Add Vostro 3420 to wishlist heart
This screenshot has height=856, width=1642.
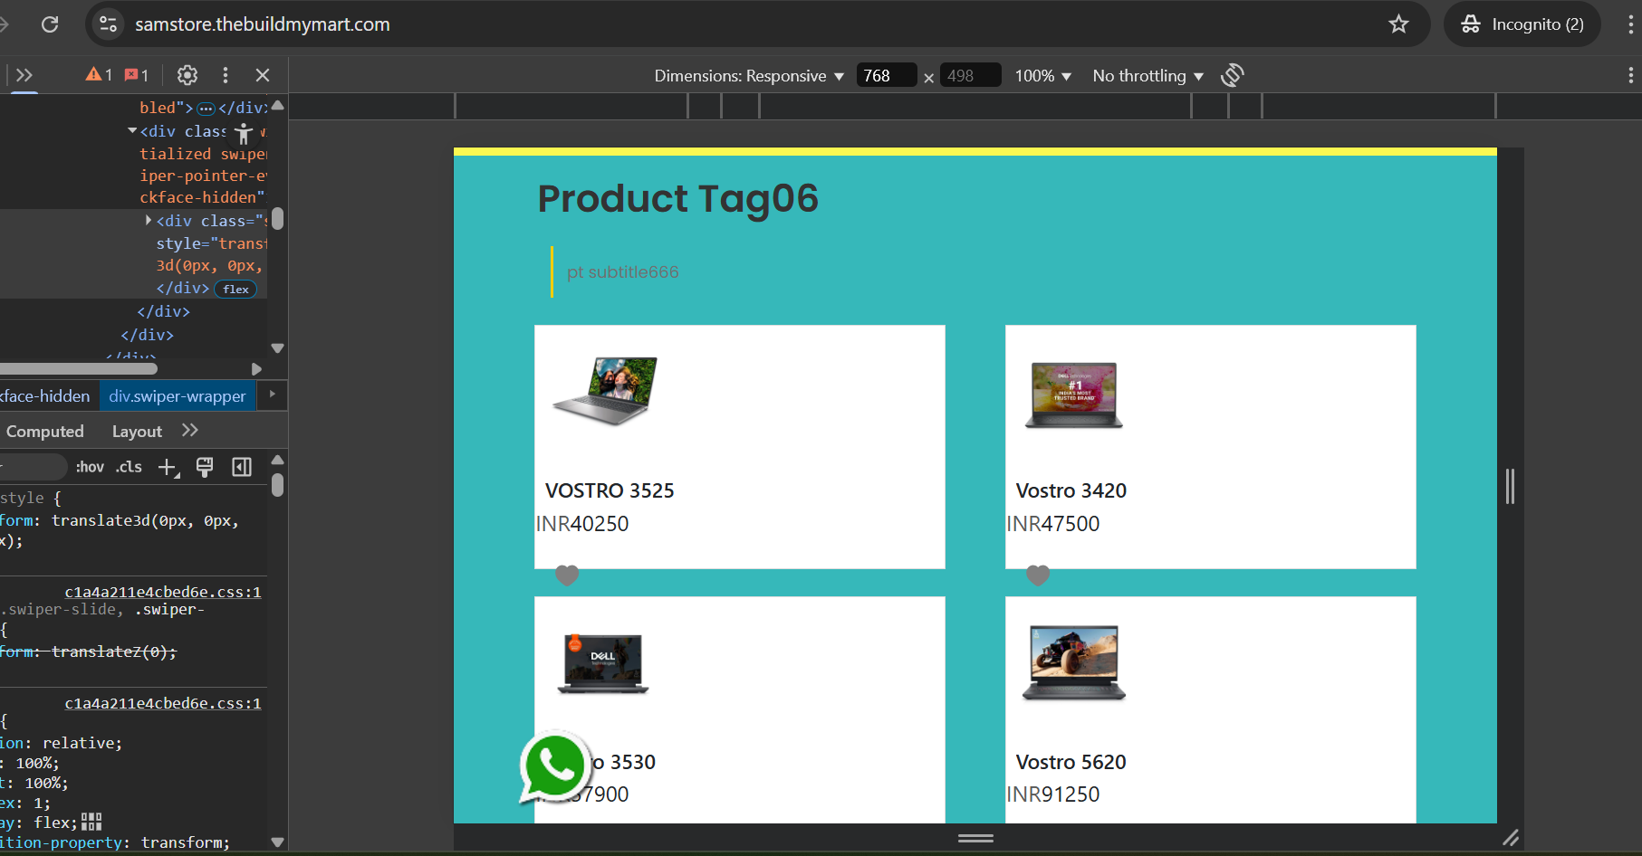(x=1038, y=575)
